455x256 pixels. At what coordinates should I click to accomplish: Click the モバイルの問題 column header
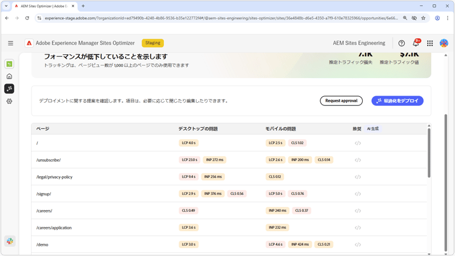(x=281, y=128)
